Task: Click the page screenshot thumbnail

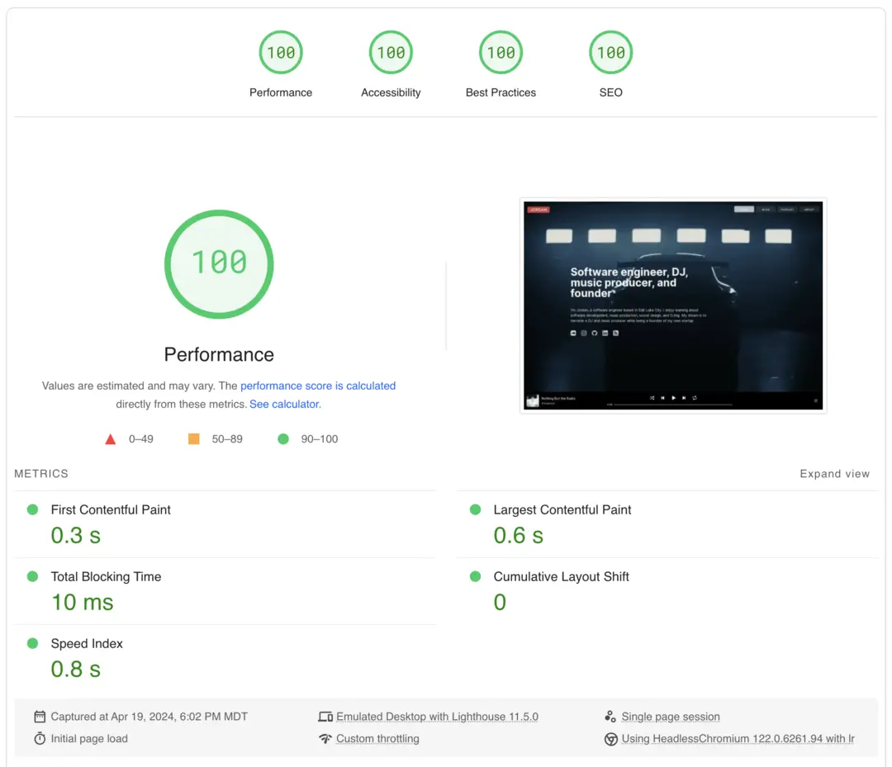Action: coord(673,305)
